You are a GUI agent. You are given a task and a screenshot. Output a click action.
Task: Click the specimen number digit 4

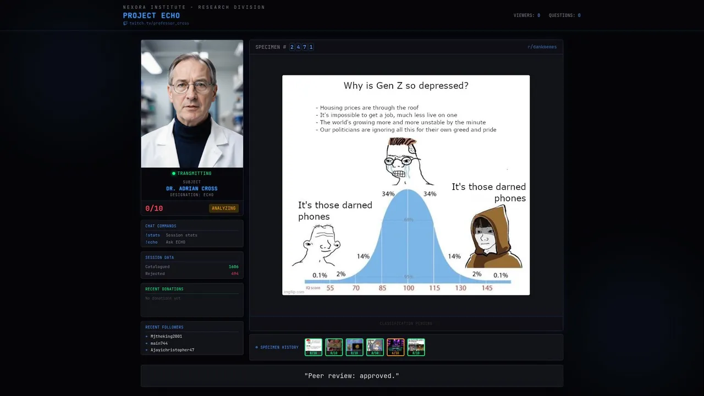[298, 47]
